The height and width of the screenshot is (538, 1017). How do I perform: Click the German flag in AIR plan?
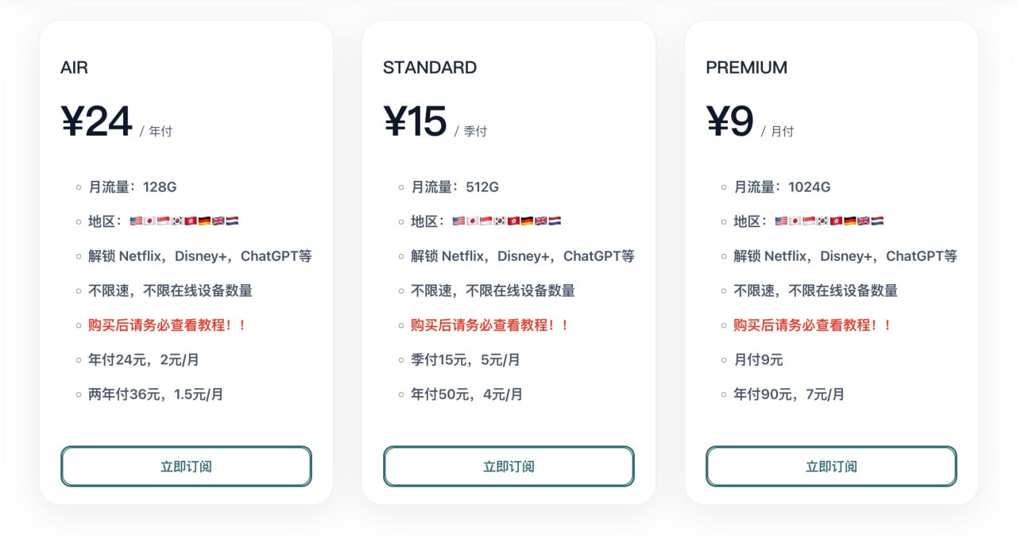[x=204, y=221]
